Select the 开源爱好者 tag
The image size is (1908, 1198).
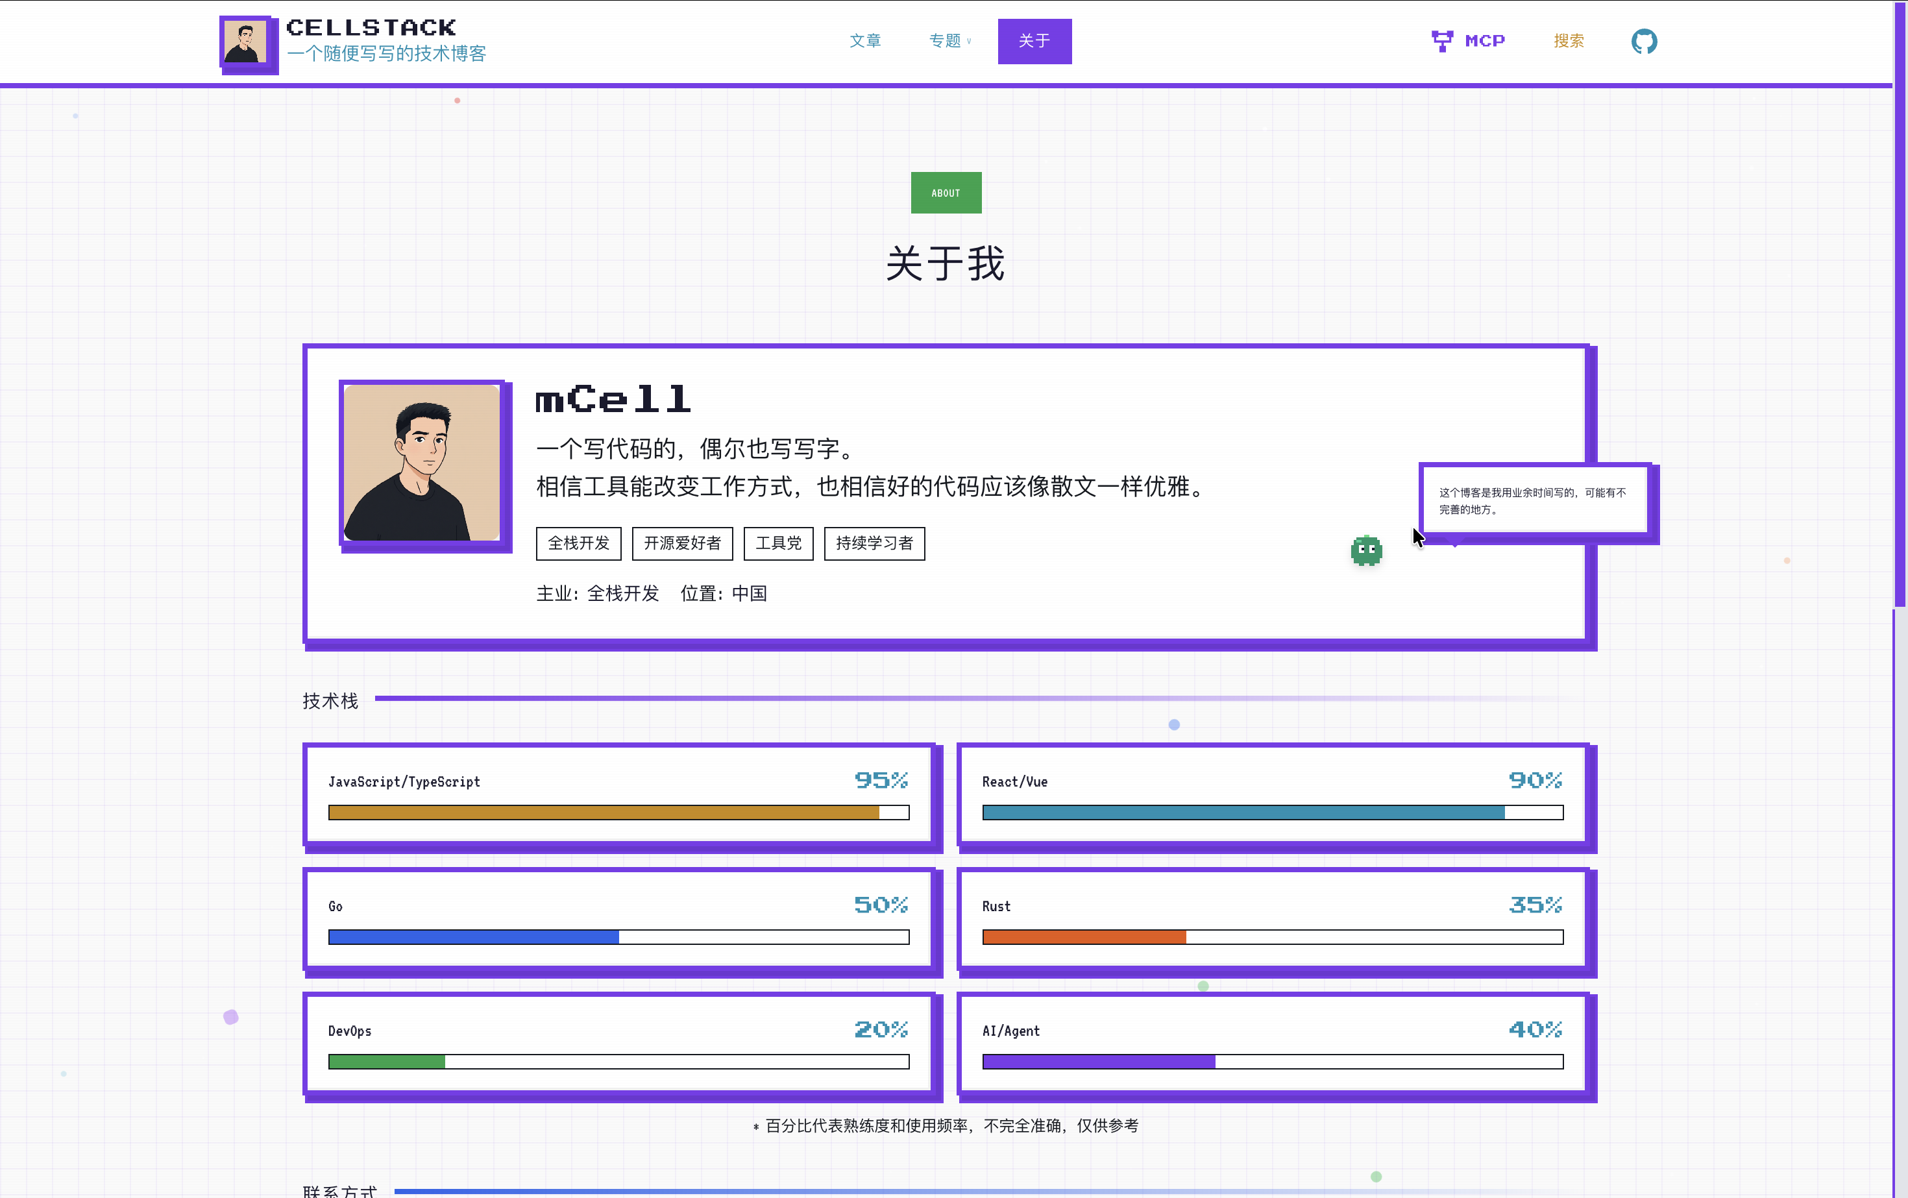point(682,544)
